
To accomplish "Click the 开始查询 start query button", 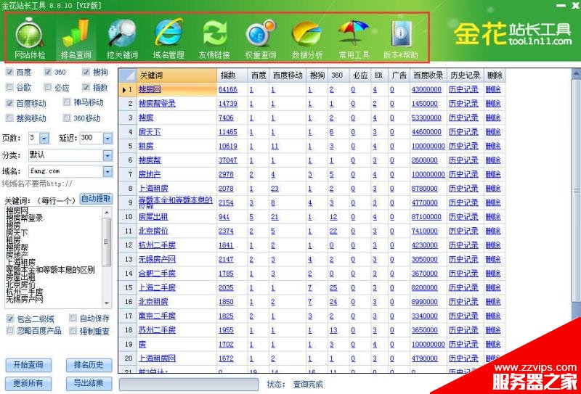I will pyautogui.click(x=28, y=365).
